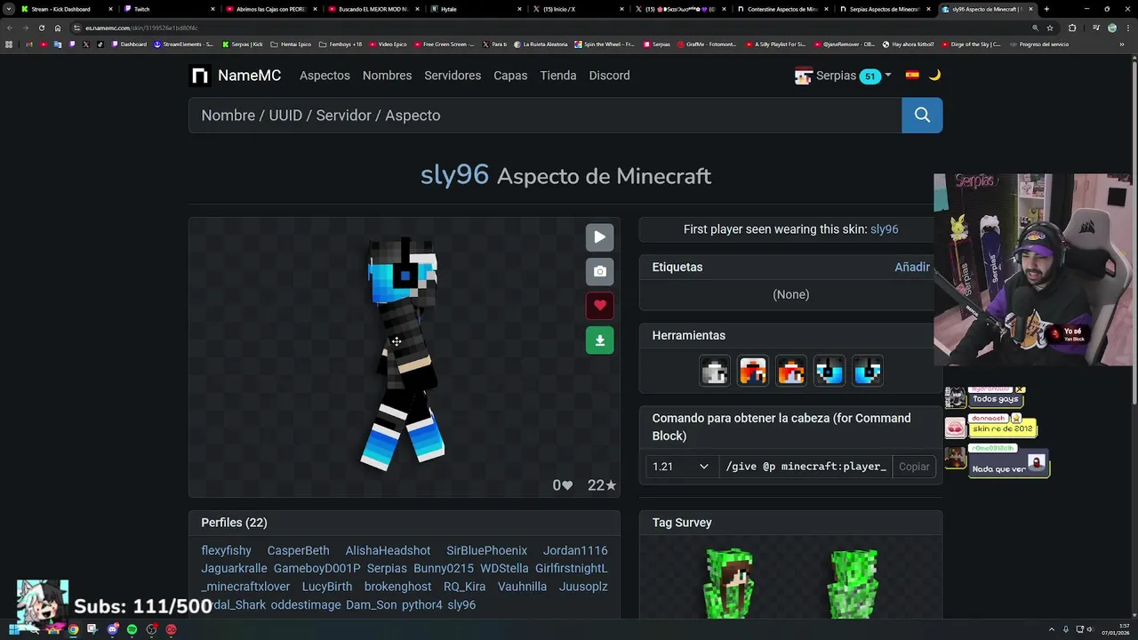The image size is (1138, 640).
Task: Select the left Tag Survey creeper skin
Action: 729,582
